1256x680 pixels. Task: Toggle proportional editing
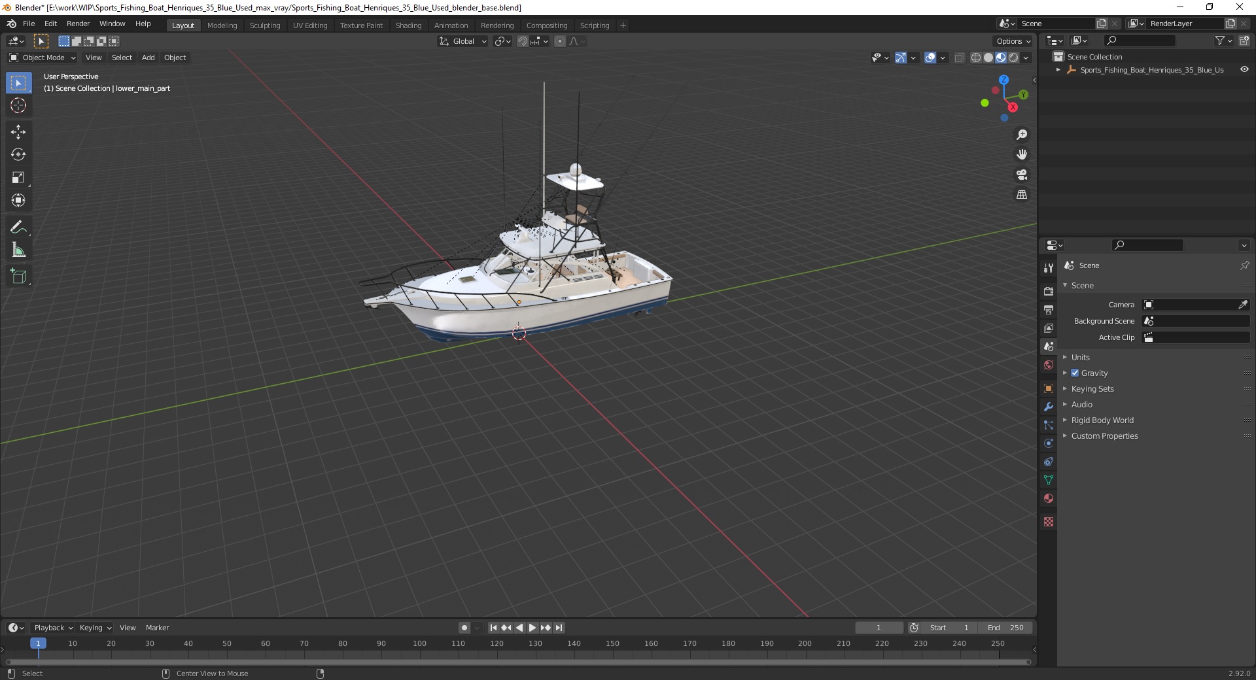(560, 41)
